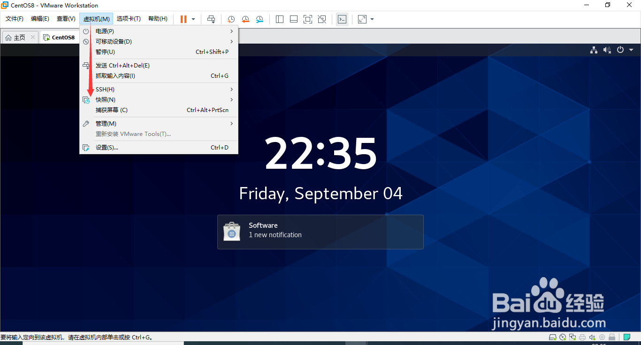This screenshot has height=345, width=641.
Task: Open dropdown arrow beside stretch display icon
Action: tap(372, 19)
